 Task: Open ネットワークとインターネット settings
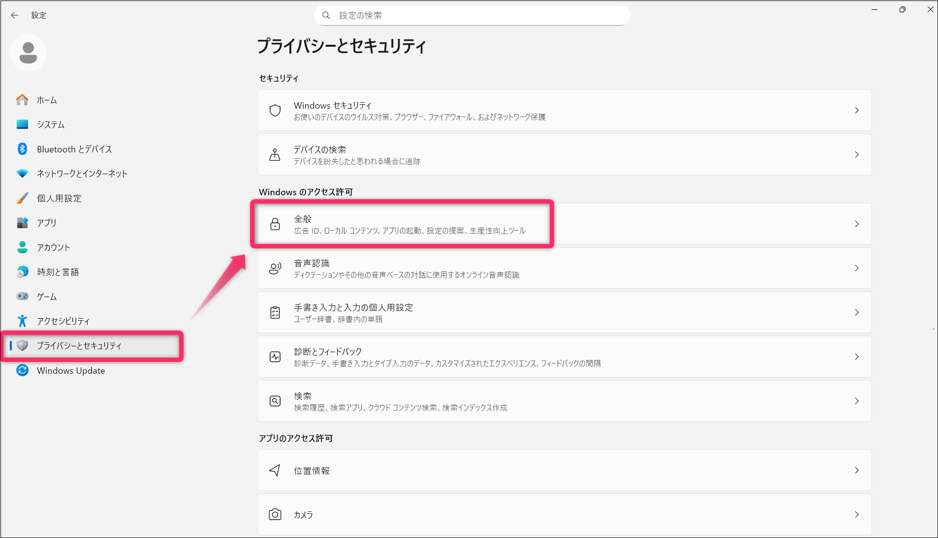82,174
